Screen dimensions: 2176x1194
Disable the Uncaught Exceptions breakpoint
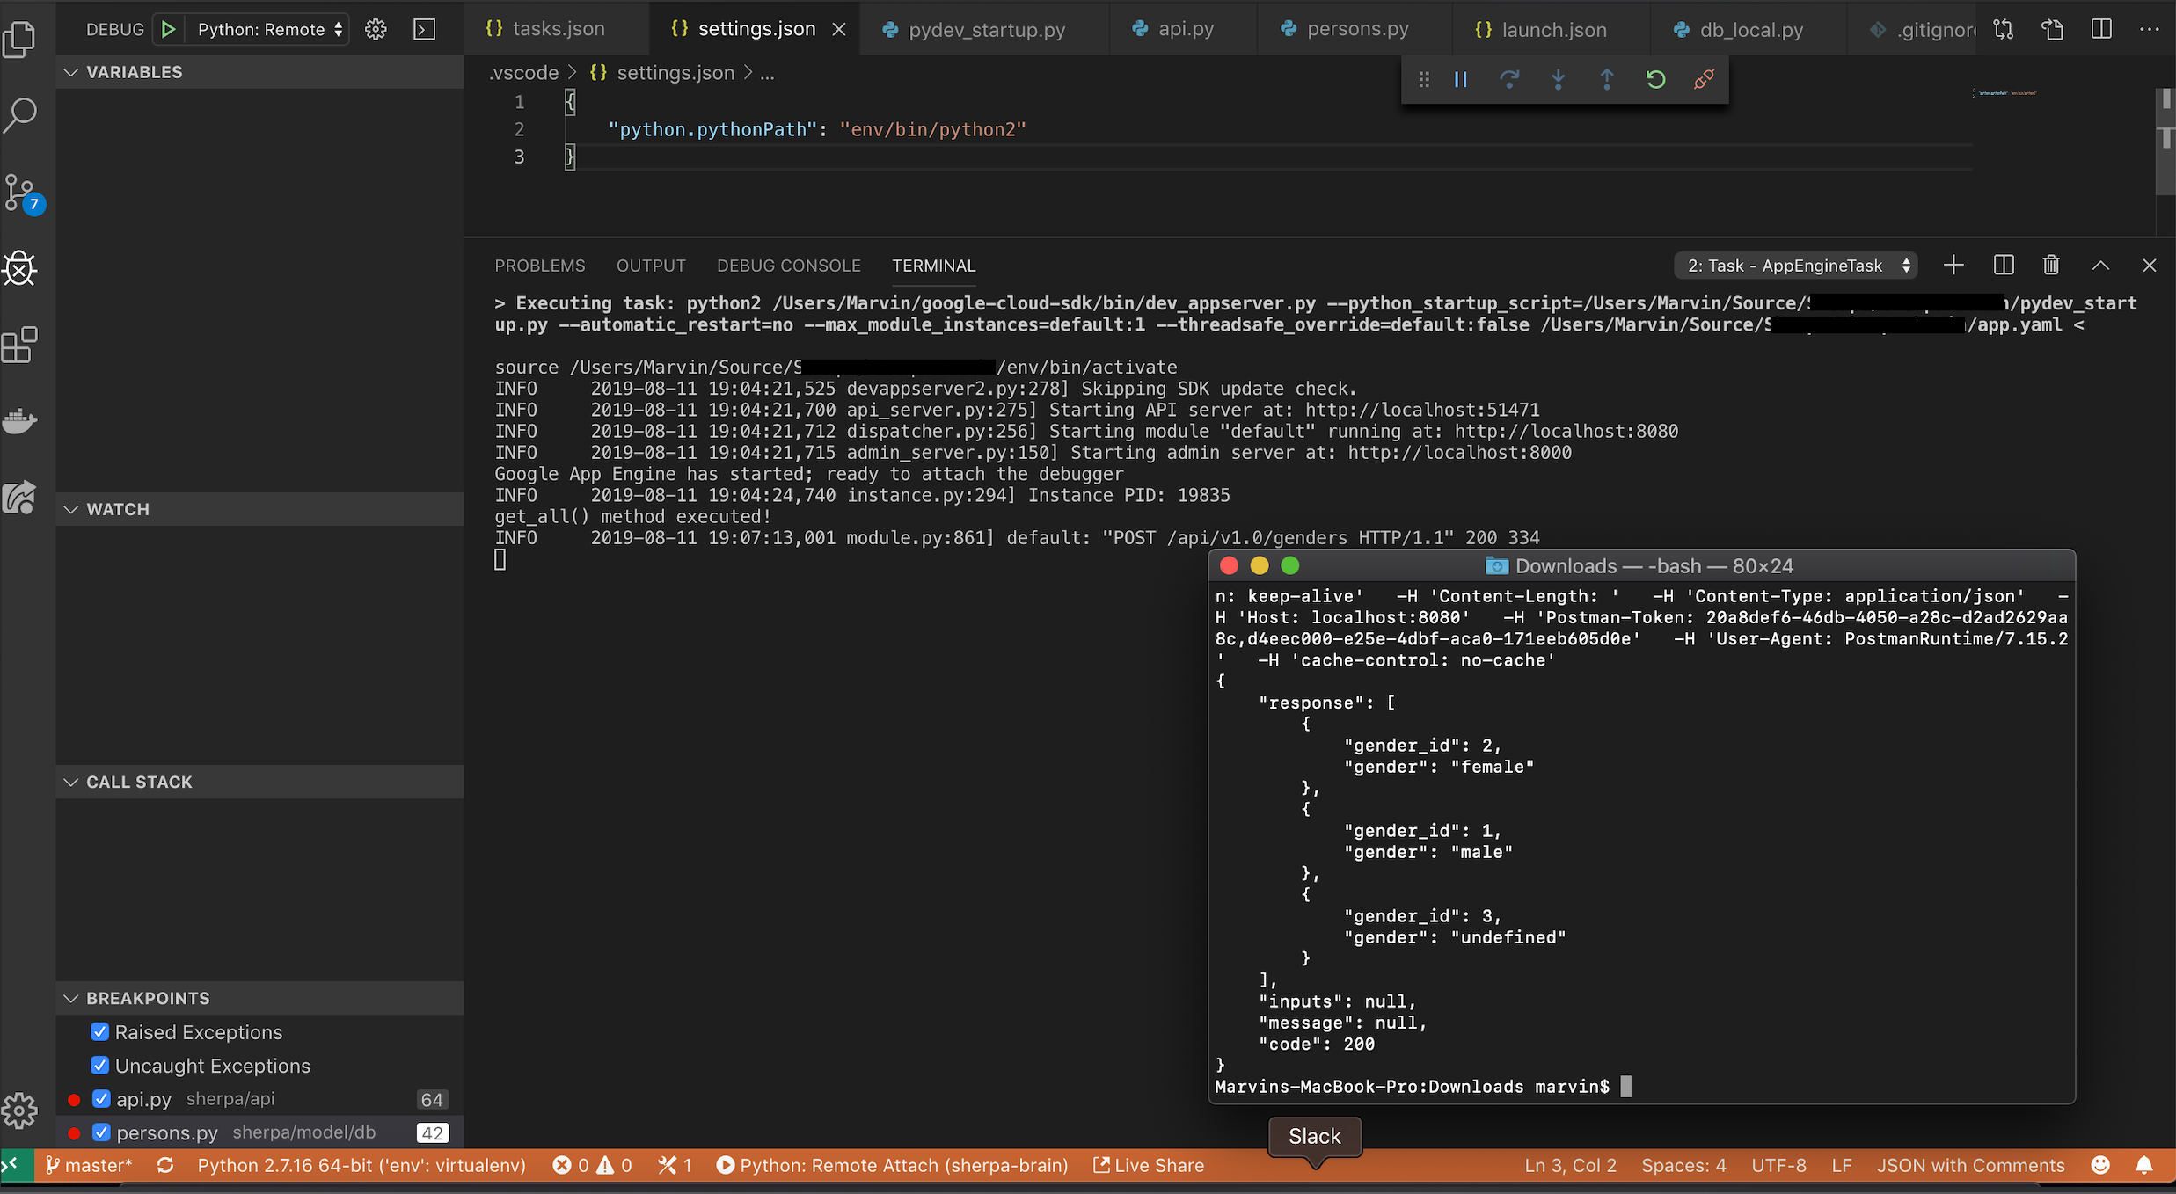coord(99,1065)
